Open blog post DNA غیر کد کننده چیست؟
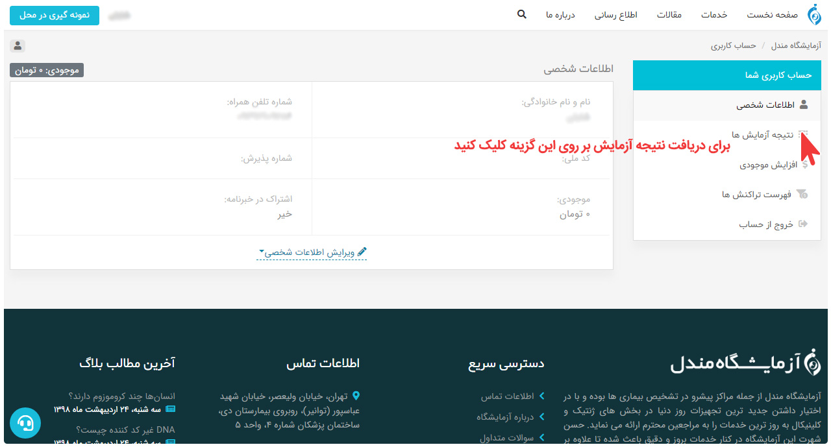 (x=125, y=429)
